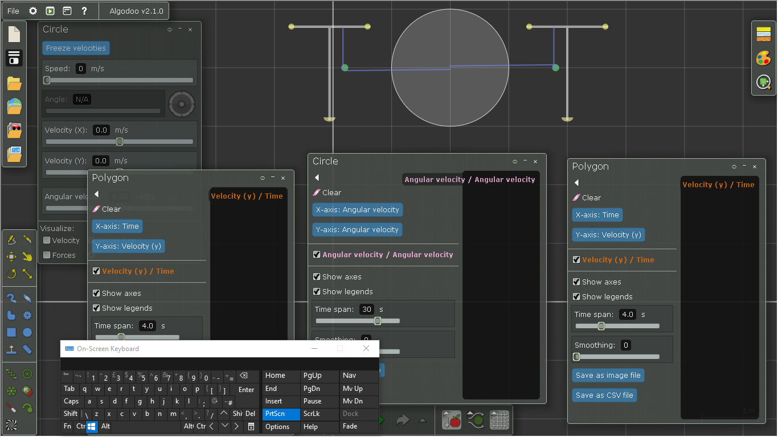Select the Eraser tool
Screen dimensions: 778x437
[x=27, y=298]
